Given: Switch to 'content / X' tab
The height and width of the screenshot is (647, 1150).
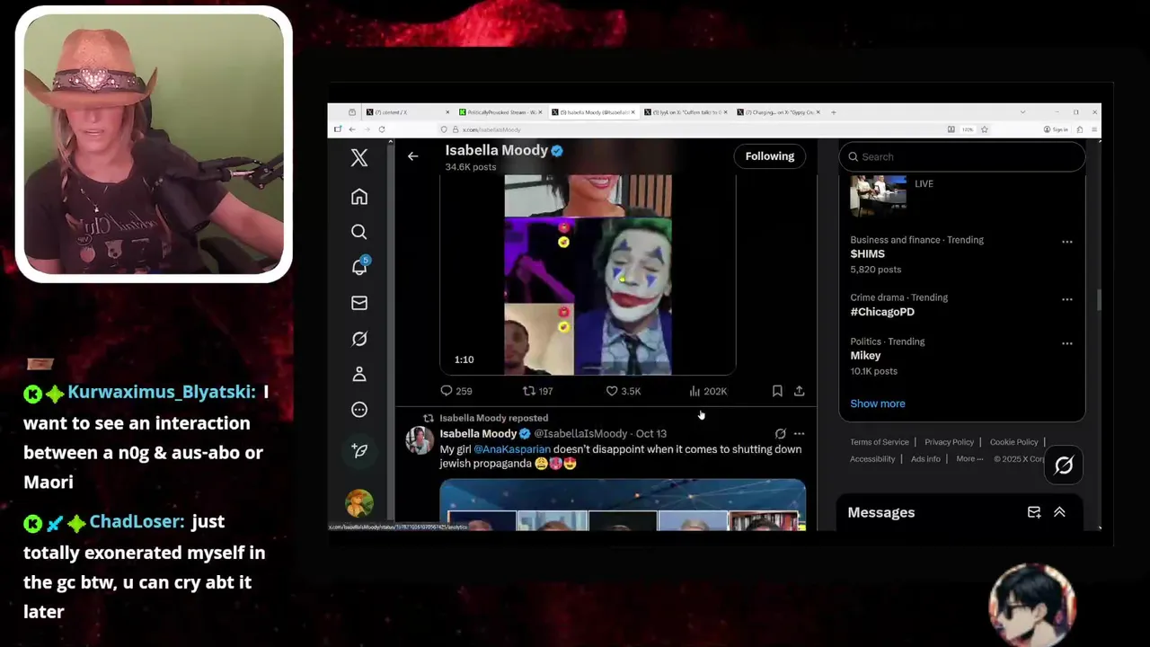Looking at the screenshot, I should [x=408, y=112].
